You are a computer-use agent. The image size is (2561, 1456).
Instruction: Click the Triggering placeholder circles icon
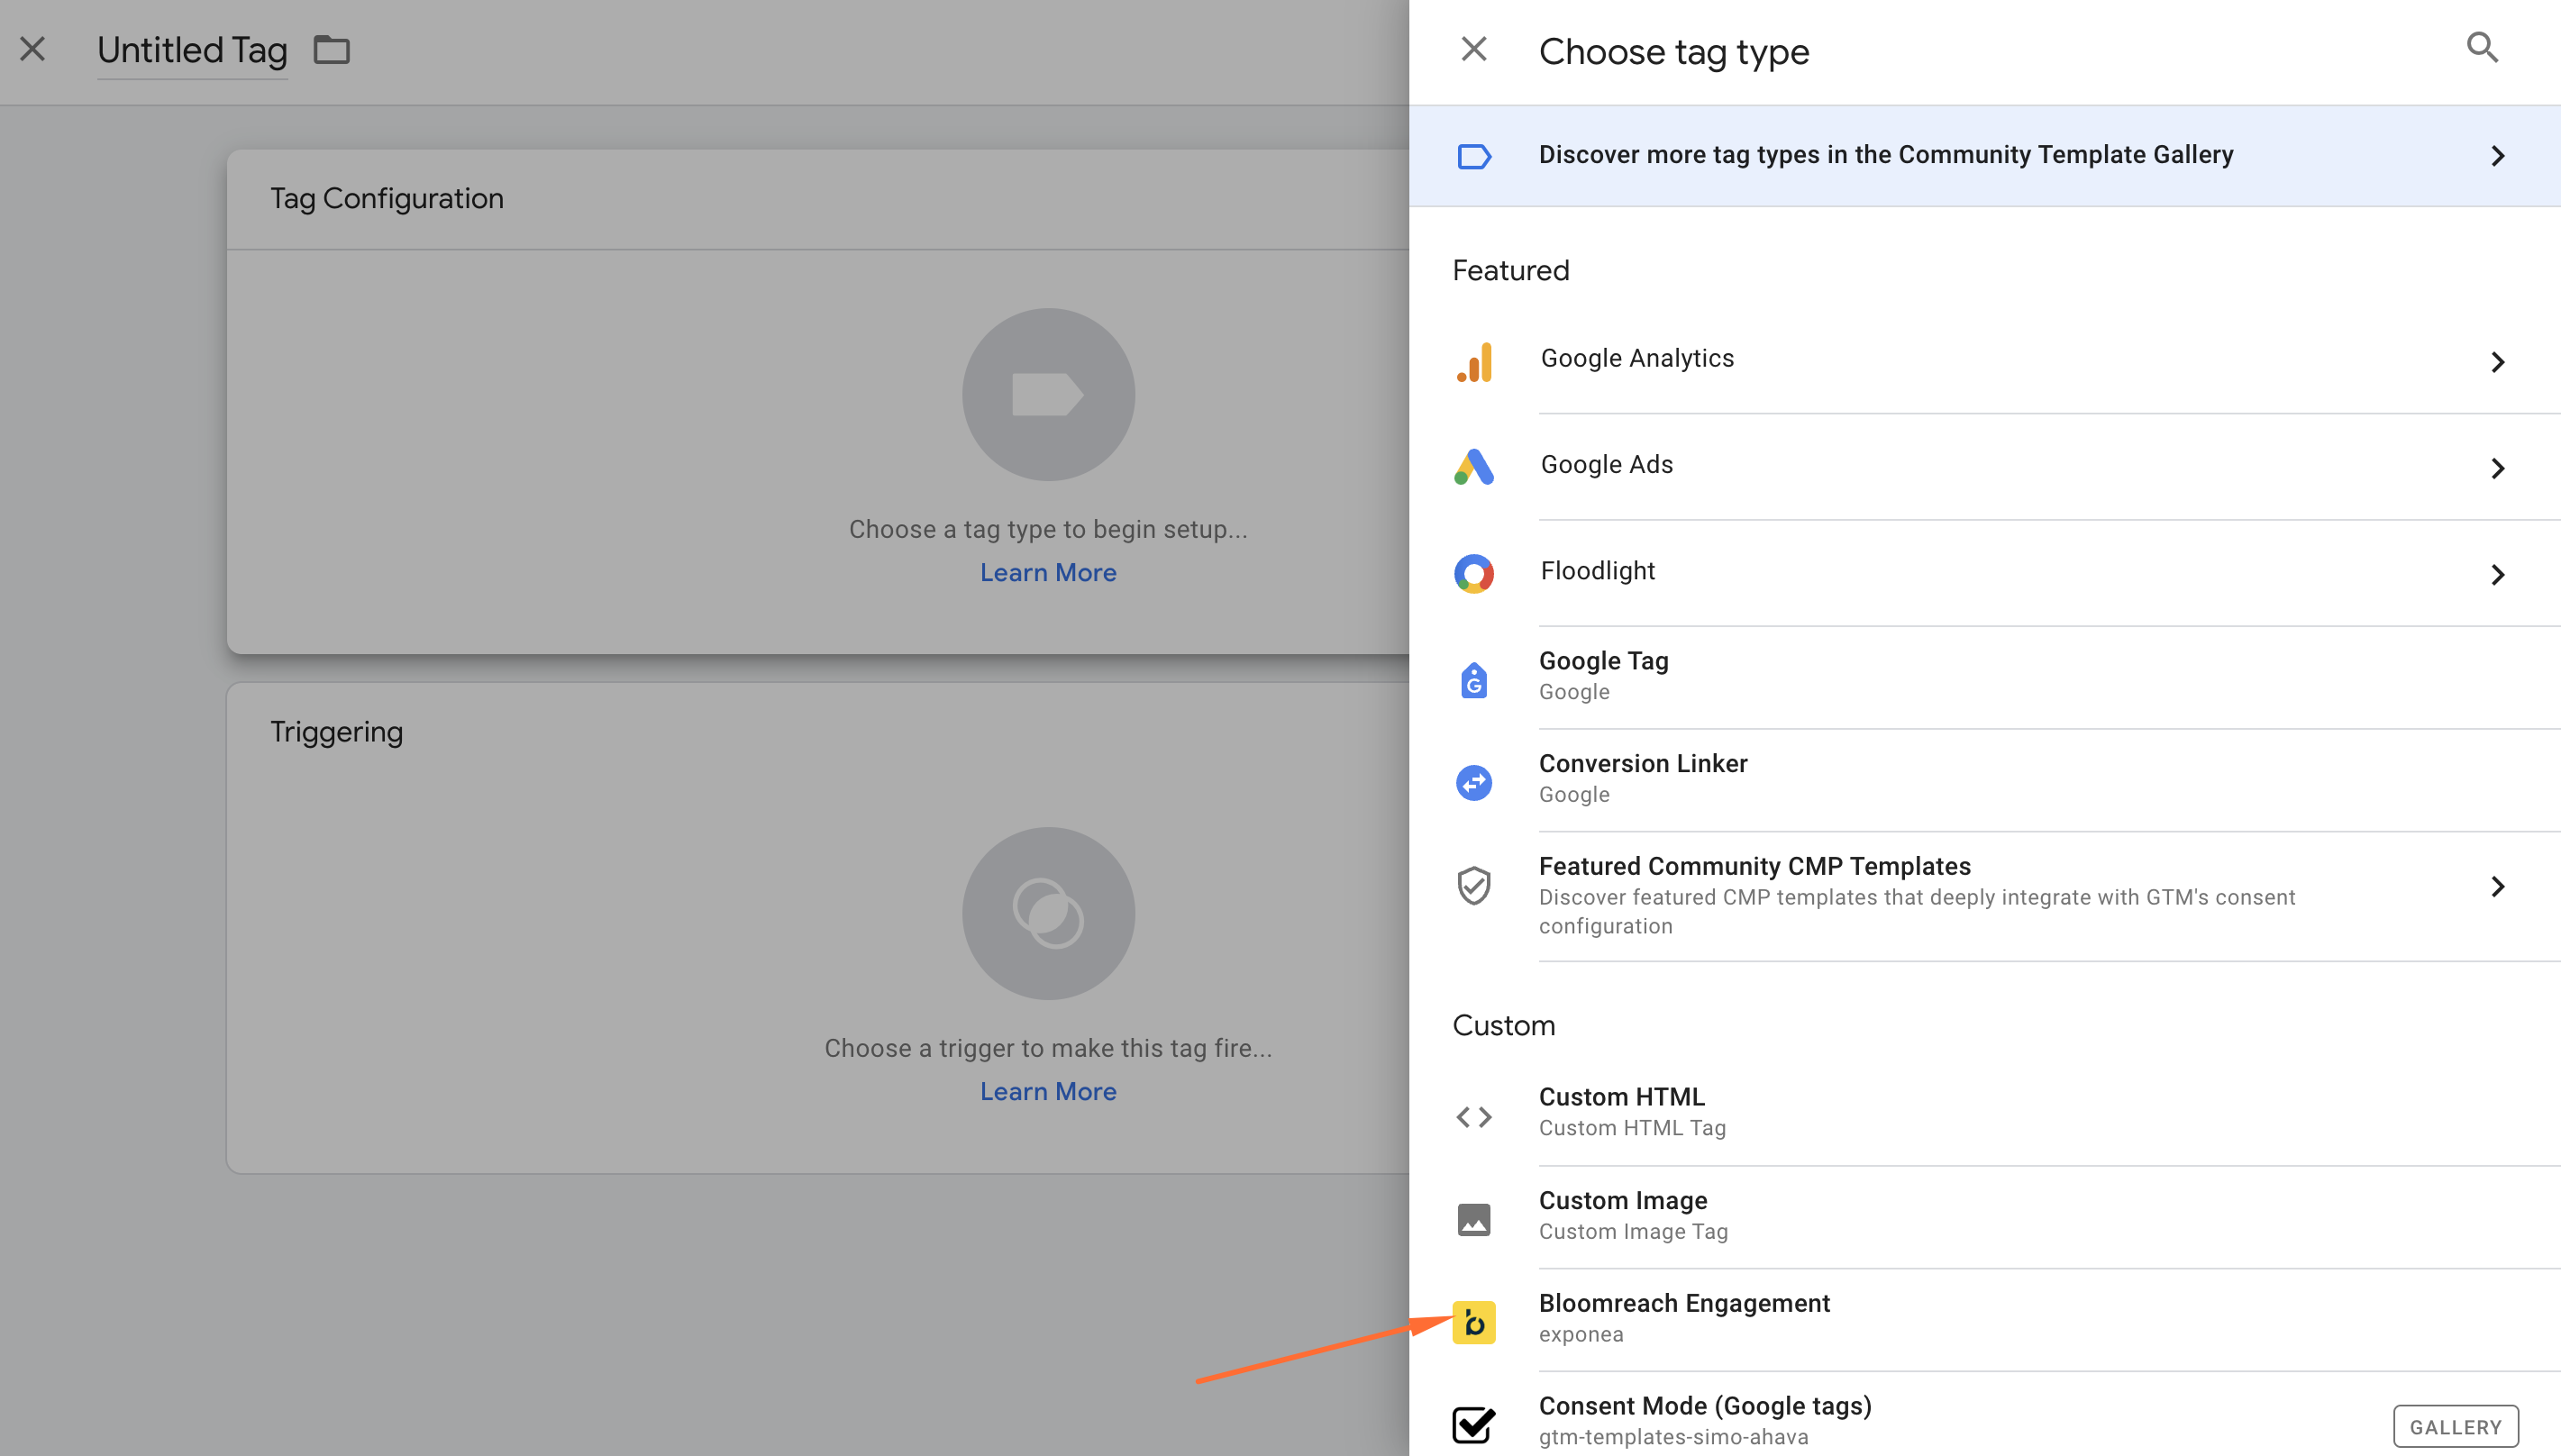pyautogui.click(x=1048, y=913)
